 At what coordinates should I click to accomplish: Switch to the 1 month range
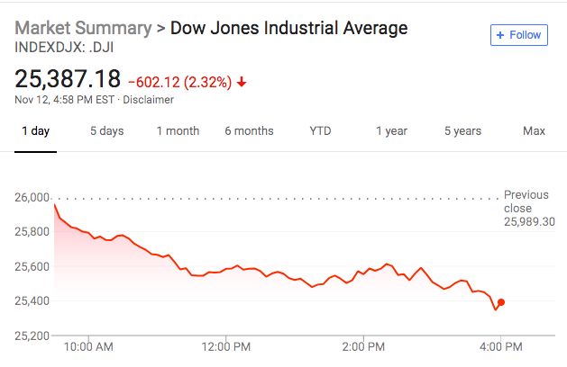coord(178,131)
